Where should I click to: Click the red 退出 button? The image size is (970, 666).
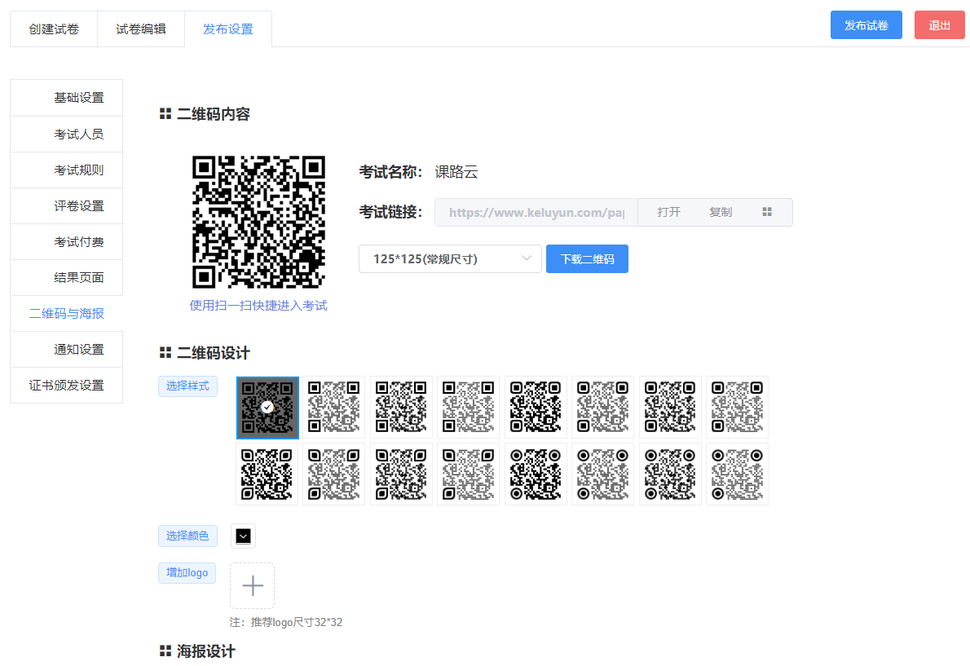tap(940, 25)
